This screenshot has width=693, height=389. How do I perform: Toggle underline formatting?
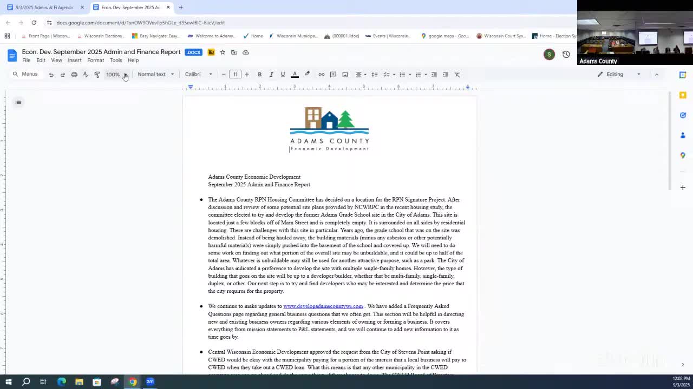(283, 74)
